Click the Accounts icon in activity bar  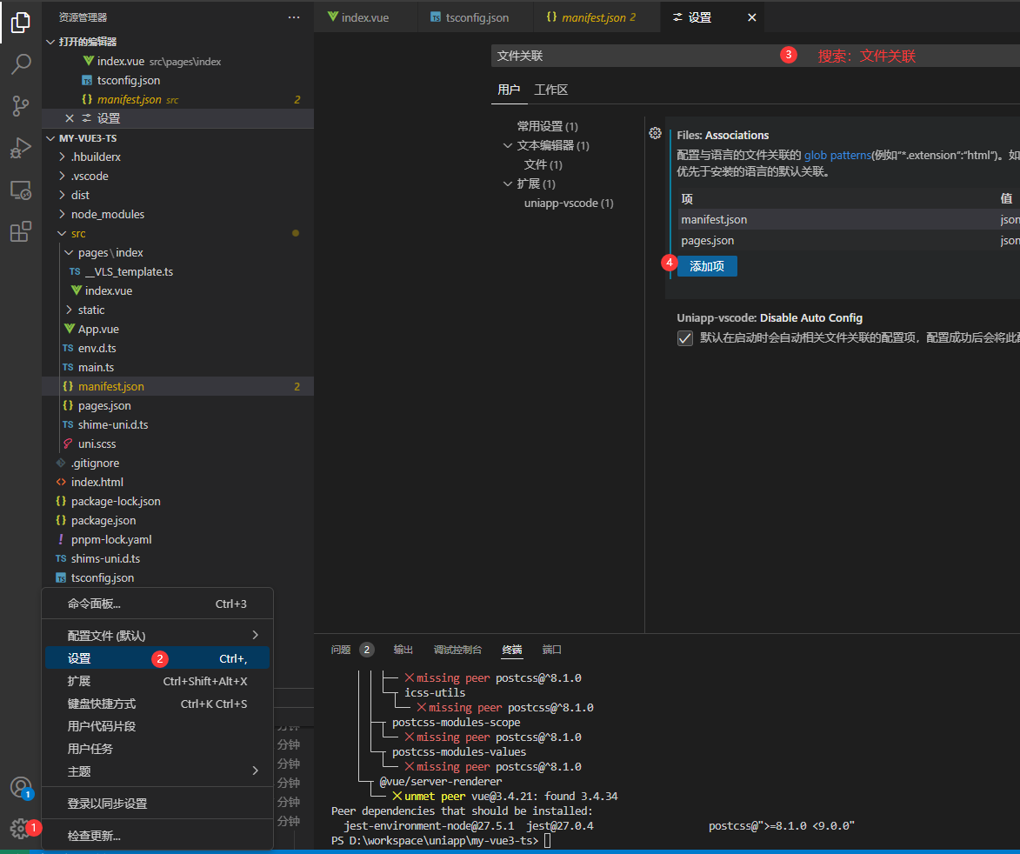pos(20,787)
